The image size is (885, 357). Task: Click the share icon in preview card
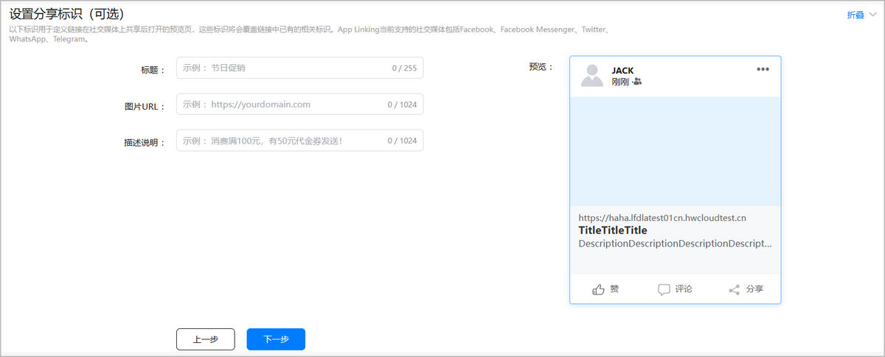[734, 289]
